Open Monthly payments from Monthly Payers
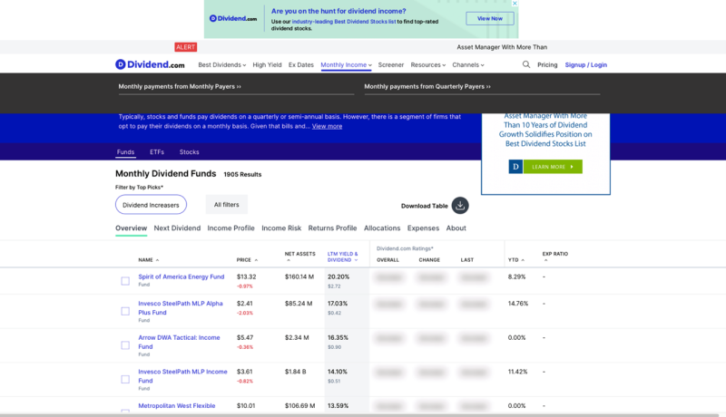Viewport: 726px width, 417px height. (180, 86)
